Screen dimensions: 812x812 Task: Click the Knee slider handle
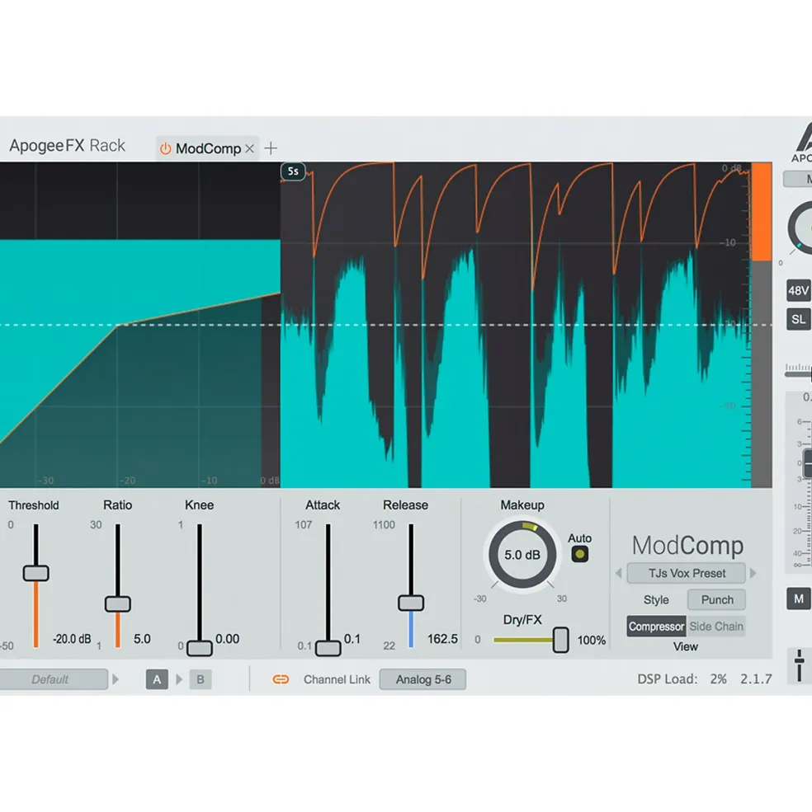click(200, 648)
